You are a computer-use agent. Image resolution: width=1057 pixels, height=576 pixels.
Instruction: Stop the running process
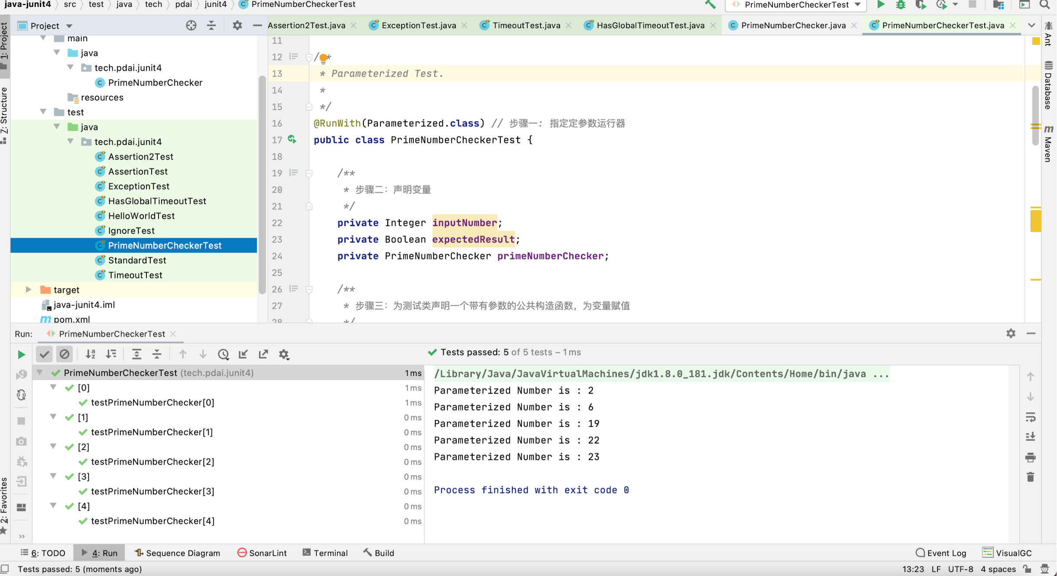pos(21,421)
